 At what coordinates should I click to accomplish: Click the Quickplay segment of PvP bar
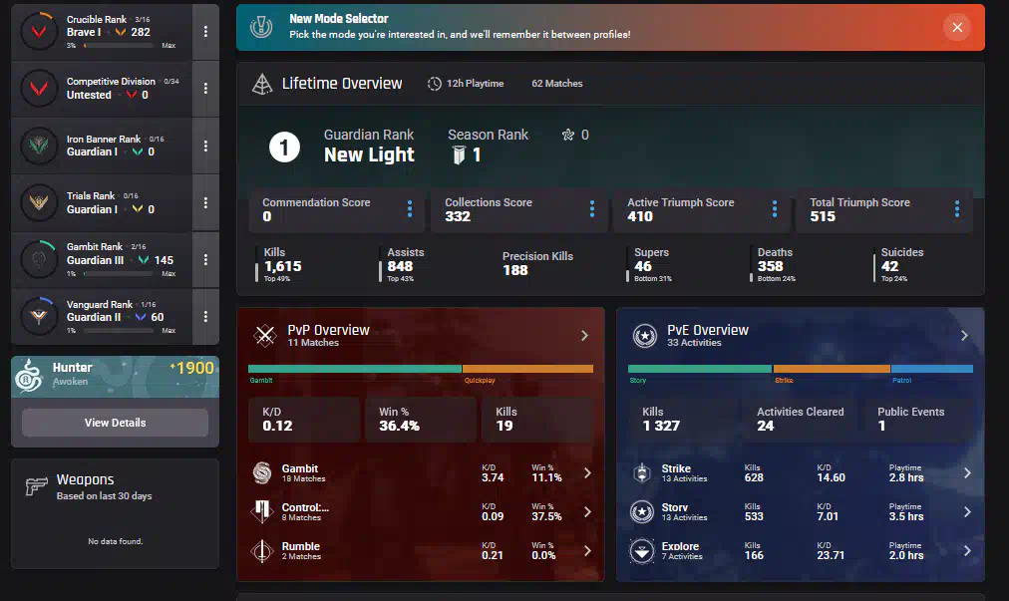coord(527,369)
